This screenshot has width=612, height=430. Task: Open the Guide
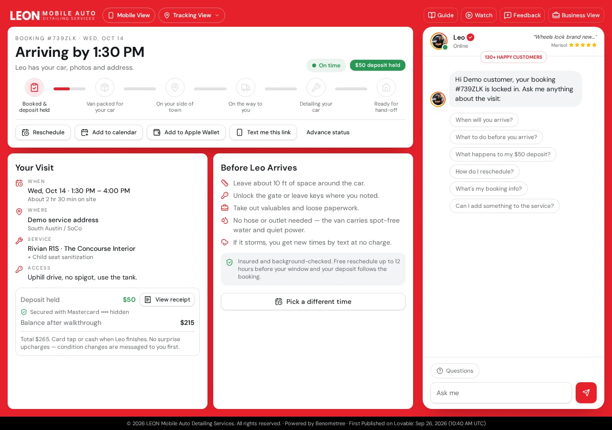point(441,15)
